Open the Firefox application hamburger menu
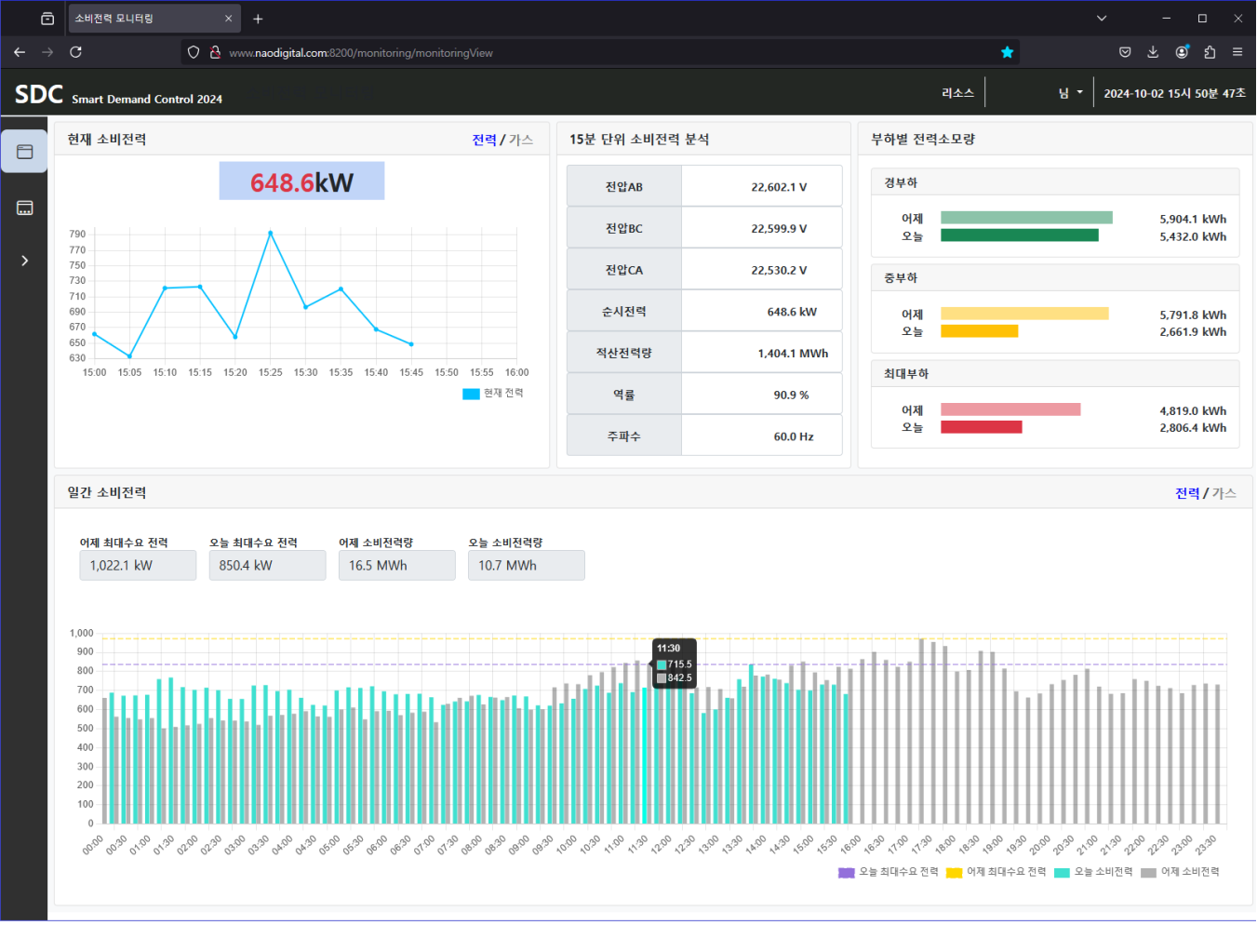Image resolution: width=1257 pixels, height=925 pixels. pyautogui.click(x=1237, y=52)
